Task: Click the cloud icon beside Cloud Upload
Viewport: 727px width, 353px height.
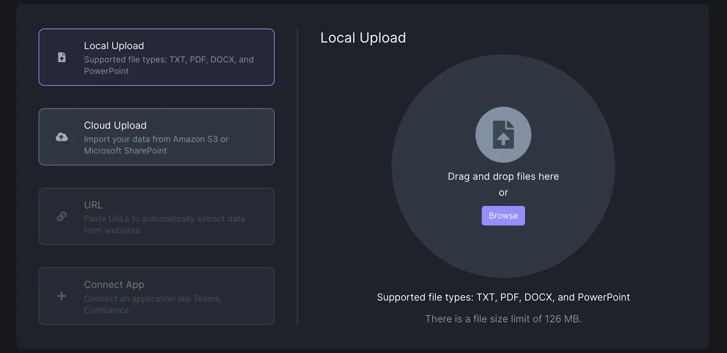Action: point(62,137)
